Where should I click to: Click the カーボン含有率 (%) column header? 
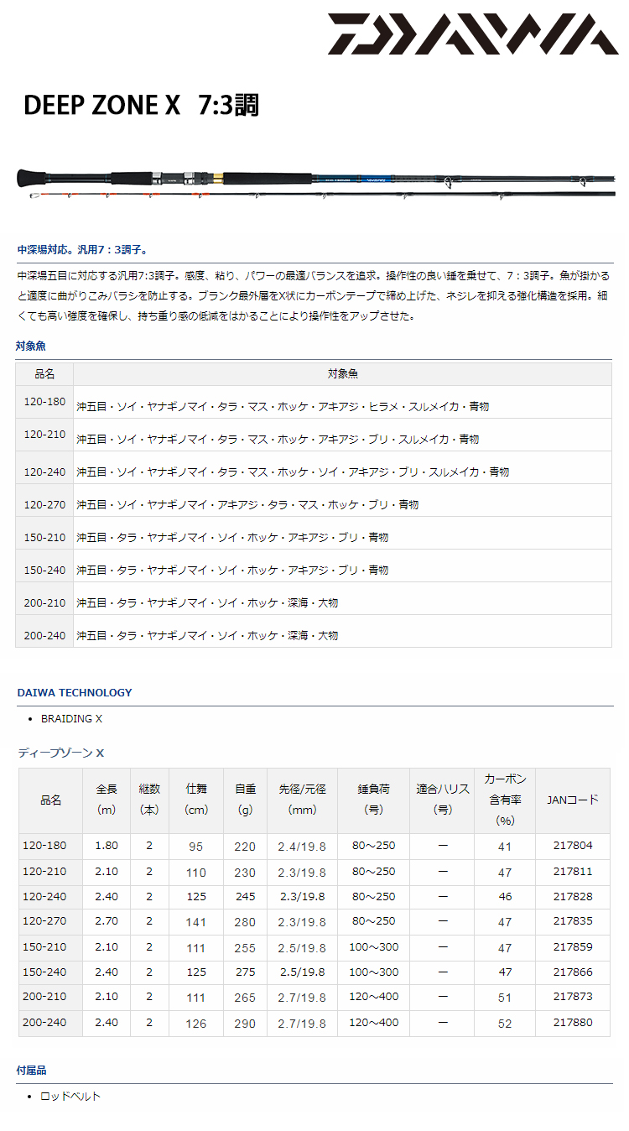click(x=505, y=800)
